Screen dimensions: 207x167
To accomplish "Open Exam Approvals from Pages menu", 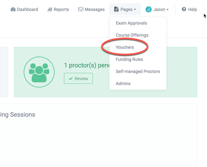I will click(x=131, y=23).
